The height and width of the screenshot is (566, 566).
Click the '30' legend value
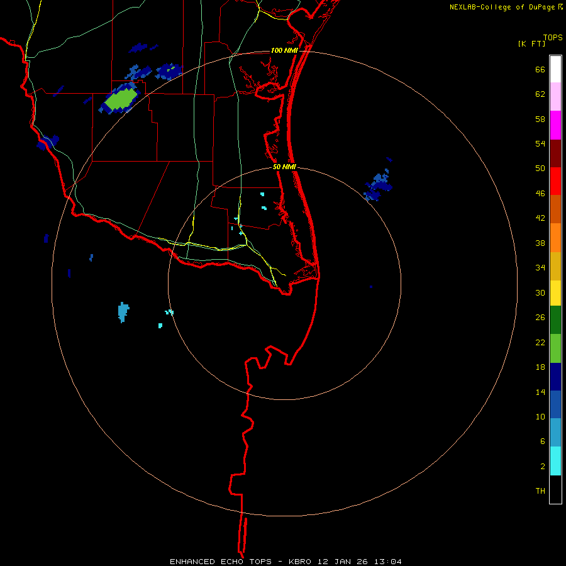click(x=540, y=292)
